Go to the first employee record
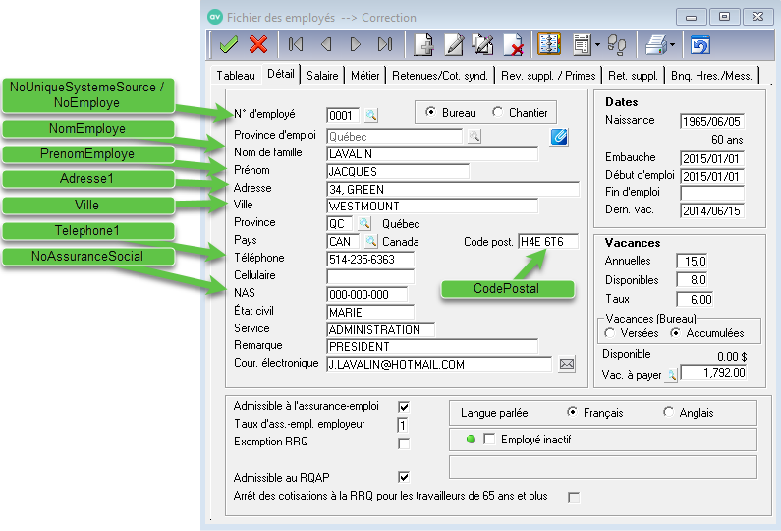 pos(295,44)
